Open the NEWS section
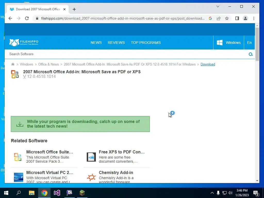The width and height of the screenshot is (264, 198). click(96, 43)
